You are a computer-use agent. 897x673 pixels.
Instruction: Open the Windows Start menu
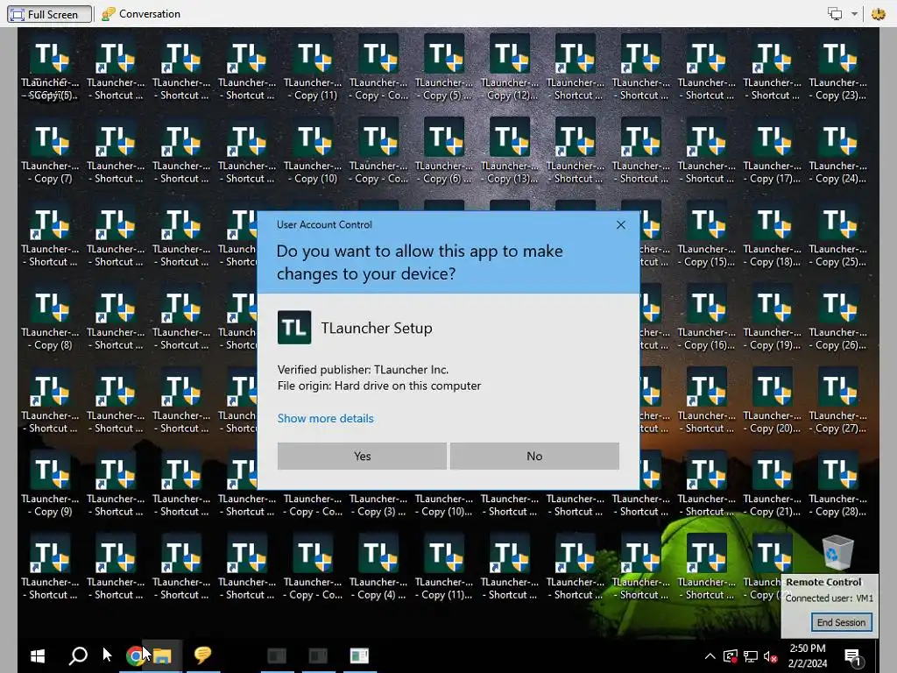pos(38,655)
